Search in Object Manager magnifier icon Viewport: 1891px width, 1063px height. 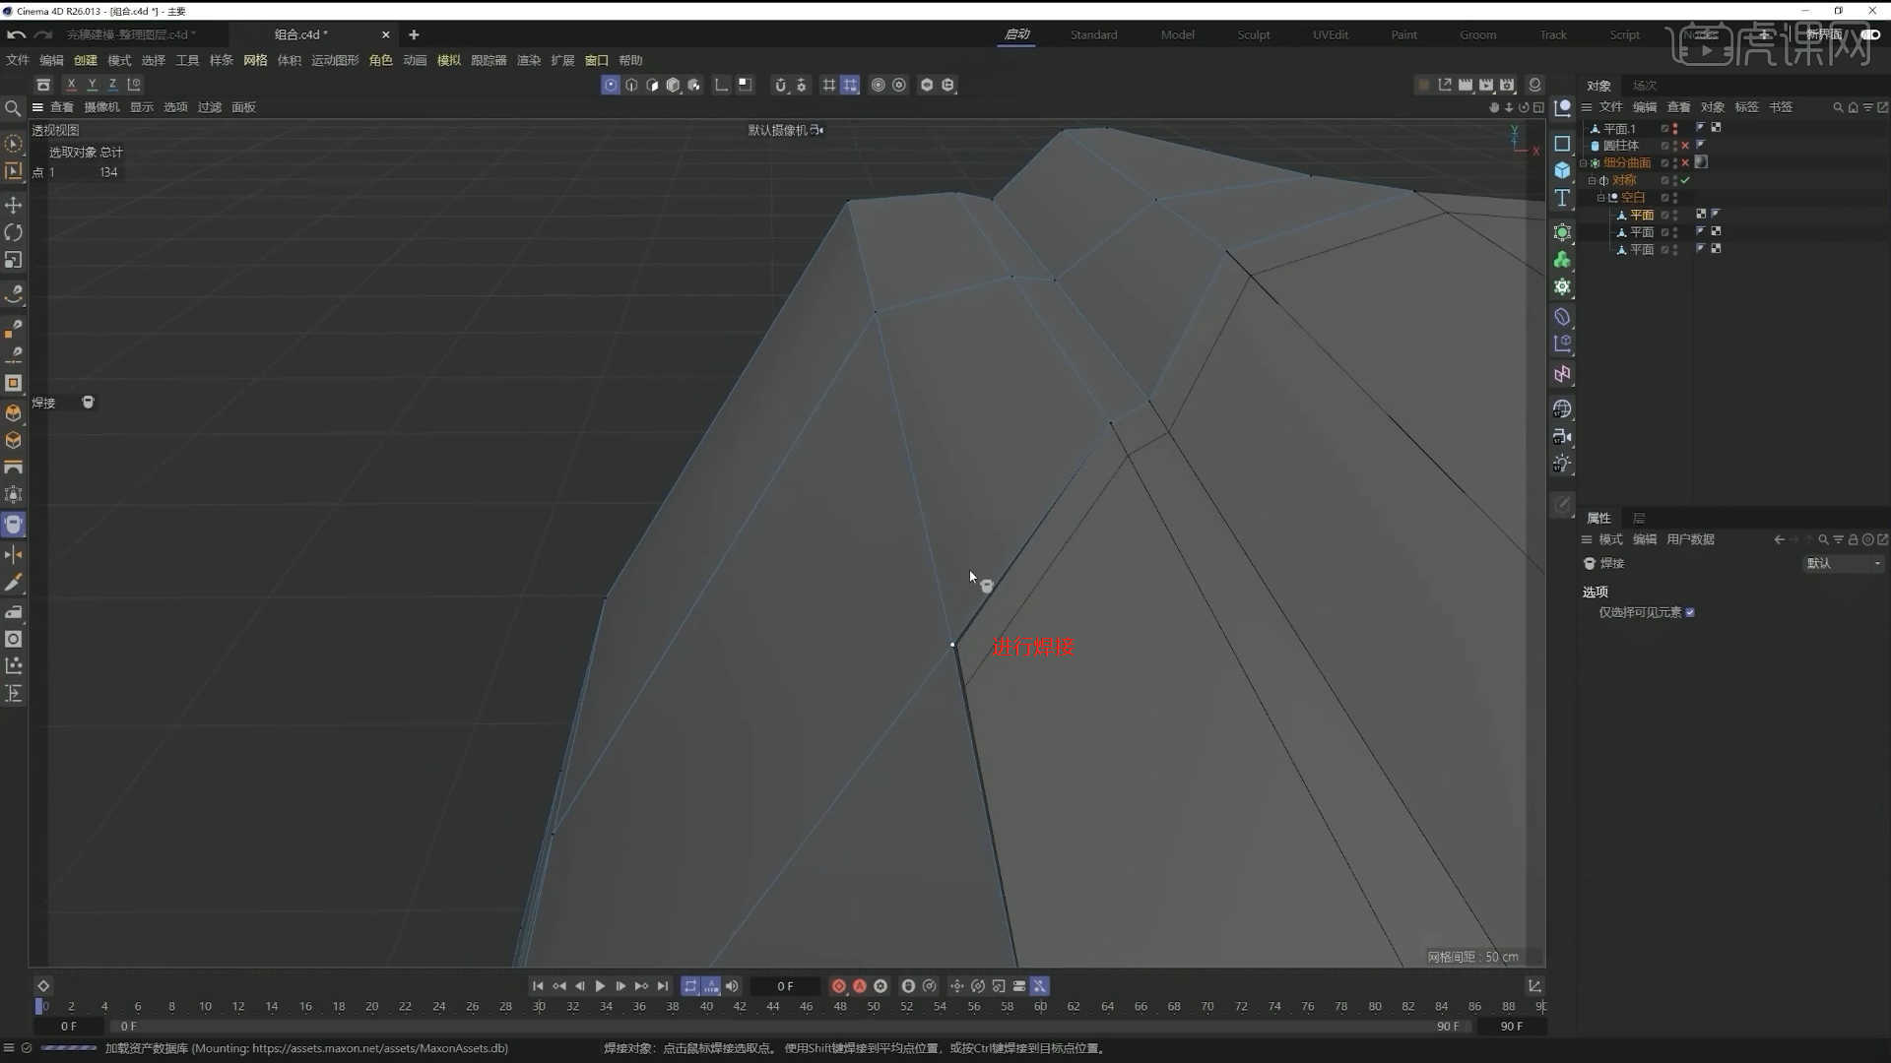coord(1838,107)
